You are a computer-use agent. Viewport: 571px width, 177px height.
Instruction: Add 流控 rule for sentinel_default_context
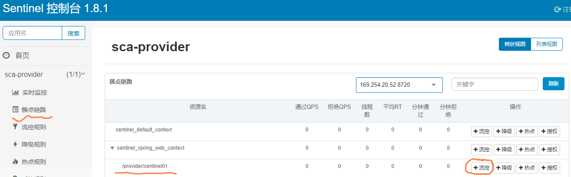coord(481,131)
